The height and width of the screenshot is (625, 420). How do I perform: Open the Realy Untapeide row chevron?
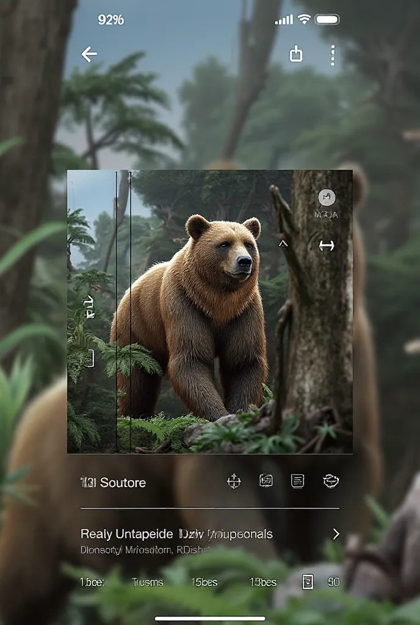pyautogui.click(x=336, y=533)
